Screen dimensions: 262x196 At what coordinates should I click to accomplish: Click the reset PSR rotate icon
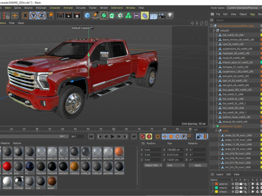click(x=7, y=16)
